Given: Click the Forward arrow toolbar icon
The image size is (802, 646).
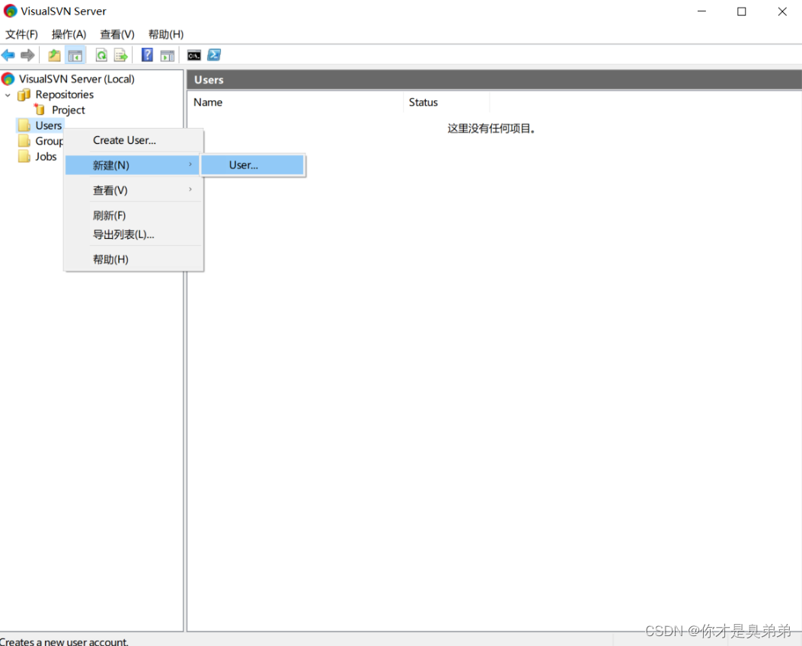Looking at the screenshot, I should (27, 56).
